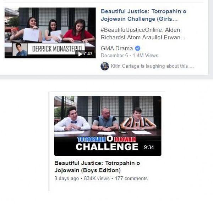Viewport: 213px width, 204px height.
Task: Click the 177 comments label
Action: click(x=131, y=178)
